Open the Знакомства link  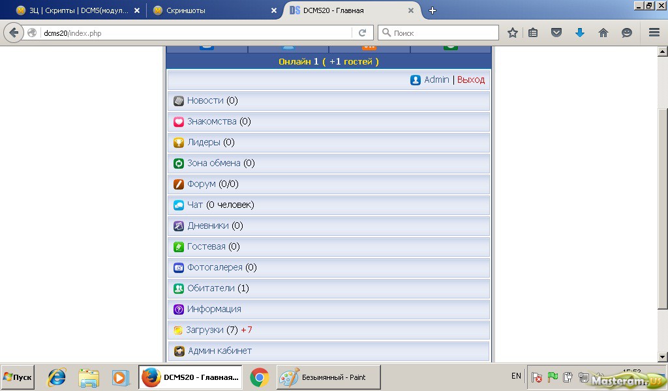click(212, 122)
